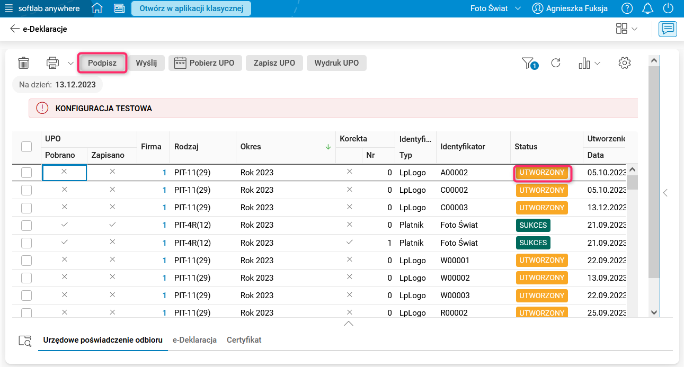
Task: Open the Certyfikat tab
Action: pyautogui.click(x=244, y=340)
